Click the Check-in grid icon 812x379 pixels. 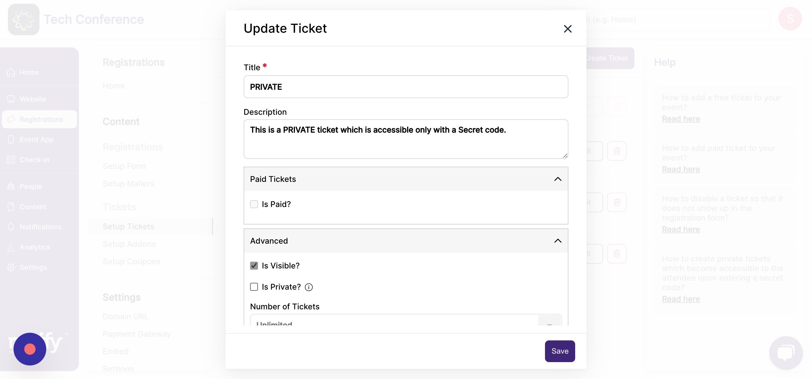coord(11,160)
